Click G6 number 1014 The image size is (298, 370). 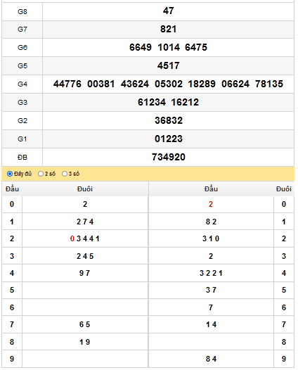[x=169, y=47]
